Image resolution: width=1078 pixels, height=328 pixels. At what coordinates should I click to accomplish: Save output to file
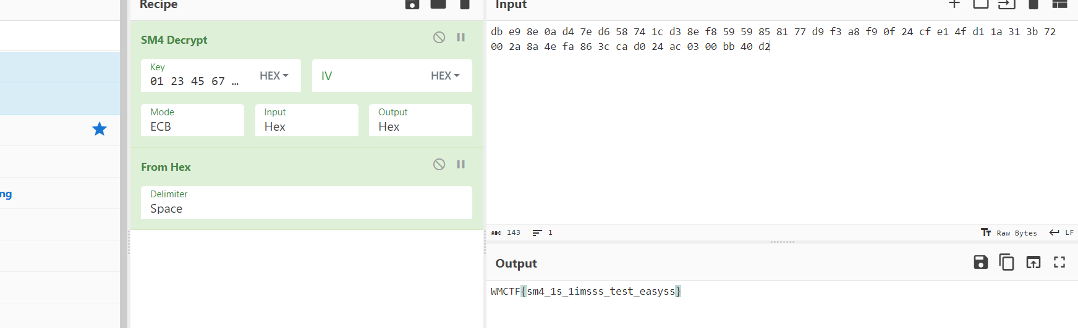(980, 263)
